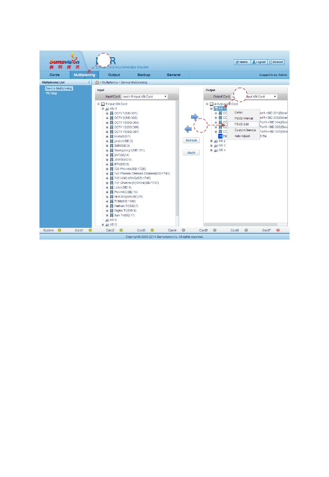Switch to the Backup tab

coord(144,75)
